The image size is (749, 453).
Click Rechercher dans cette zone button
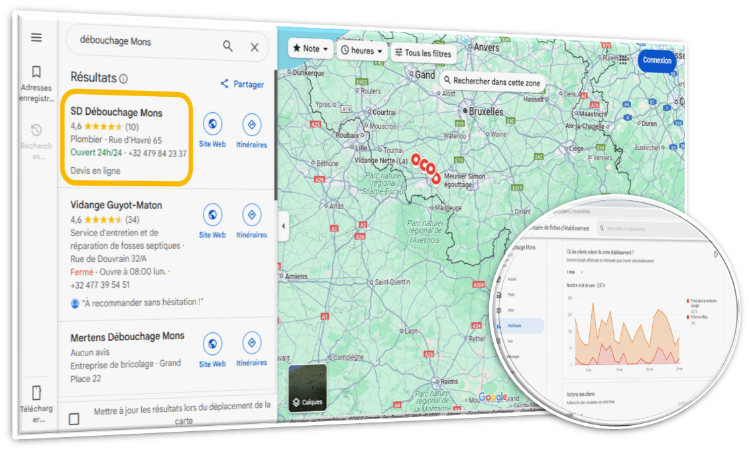tap(492, 81)
